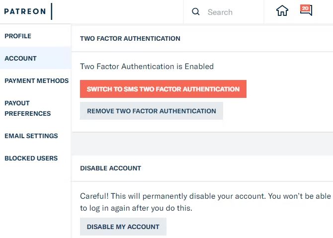Go to home via house icon

[282, 11]
